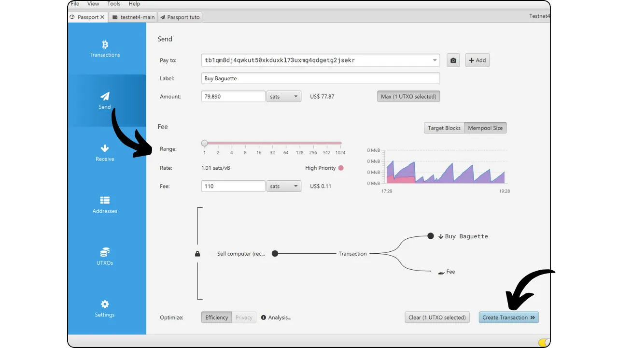618x348 pixels.
Task: Open the Amount unit sats dropdown
Action: 283,97
